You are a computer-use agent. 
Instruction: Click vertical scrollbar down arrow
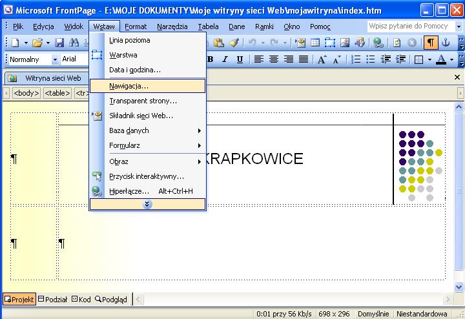(x=459, y=287)
